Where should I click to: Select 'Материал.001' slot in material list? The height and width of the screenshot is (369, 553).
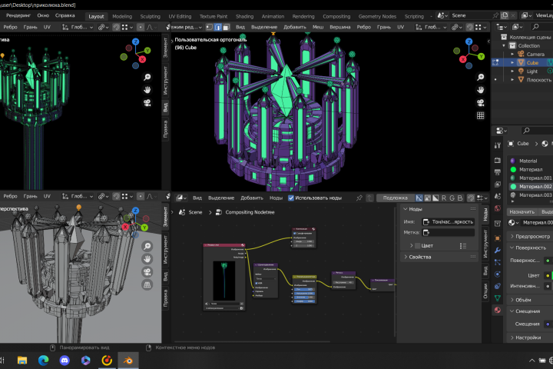coord(535,178)
